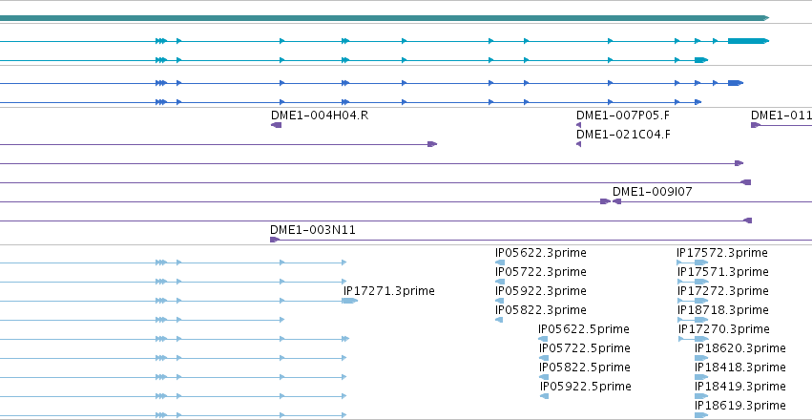Select the IP18419.3prime feature label
The width and height of the screenshot is (812, 420).
pyautogui.click(x=740, y=387)
